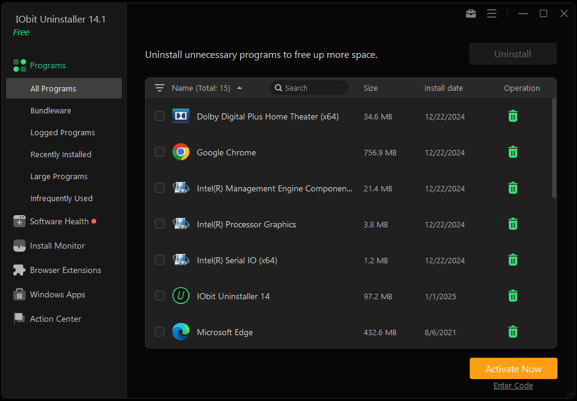Click the Software Health icon
577x401 pixels.
click(x=19, y=221)
